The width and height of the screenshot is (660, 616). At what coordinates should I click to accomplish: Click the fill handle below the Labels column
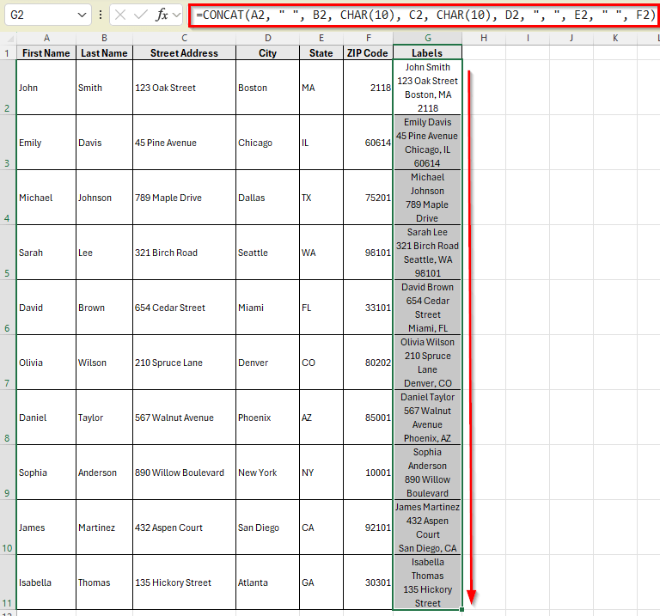tap(462, 610)
